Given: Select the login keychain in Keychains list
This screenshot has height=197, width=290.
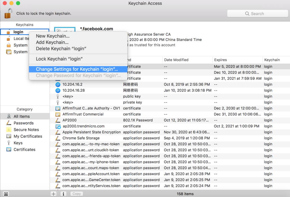Looking at the screenshot, I should [18, 32].
